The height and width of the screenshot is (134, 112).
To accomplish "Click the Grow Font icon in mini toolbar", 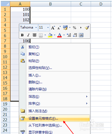I will 53,28.
